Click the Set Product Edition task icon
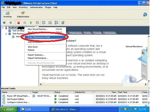Screen dimensions: 150x112 pos(4,99)
